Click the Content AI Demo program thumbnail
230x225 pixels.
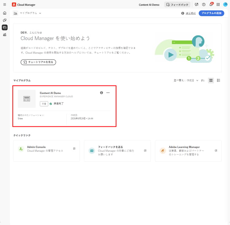click(27, 99)
